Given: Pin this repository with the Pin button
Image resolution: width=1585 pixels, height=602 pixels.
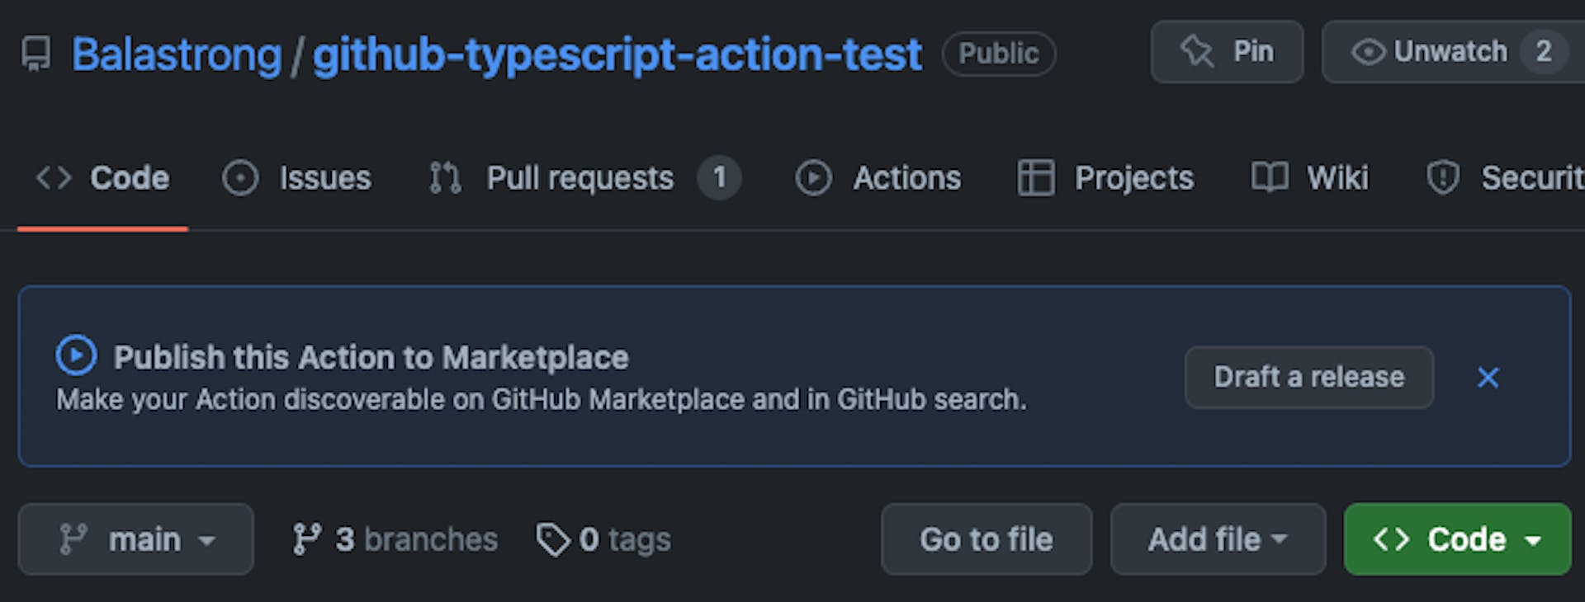Looking at the screenshot, I should [1227, 52].
